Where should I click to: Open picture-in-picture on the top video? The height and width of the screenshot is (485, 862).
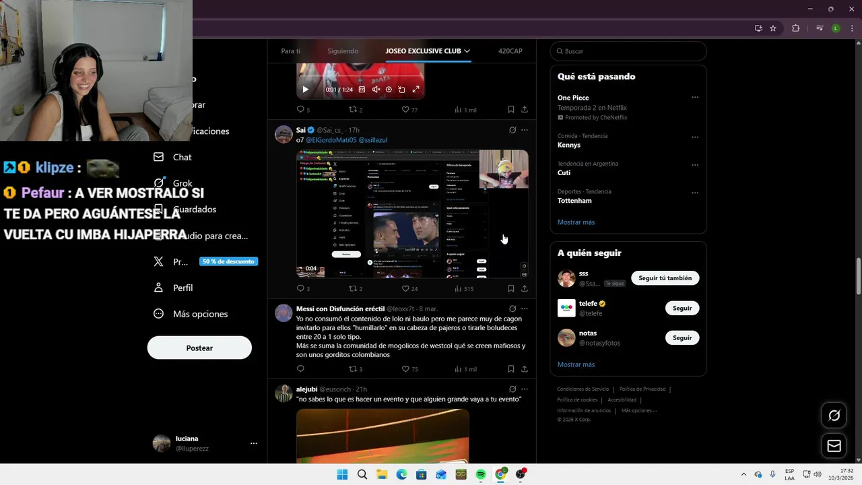pyautogui.click(x=402, y=90)
